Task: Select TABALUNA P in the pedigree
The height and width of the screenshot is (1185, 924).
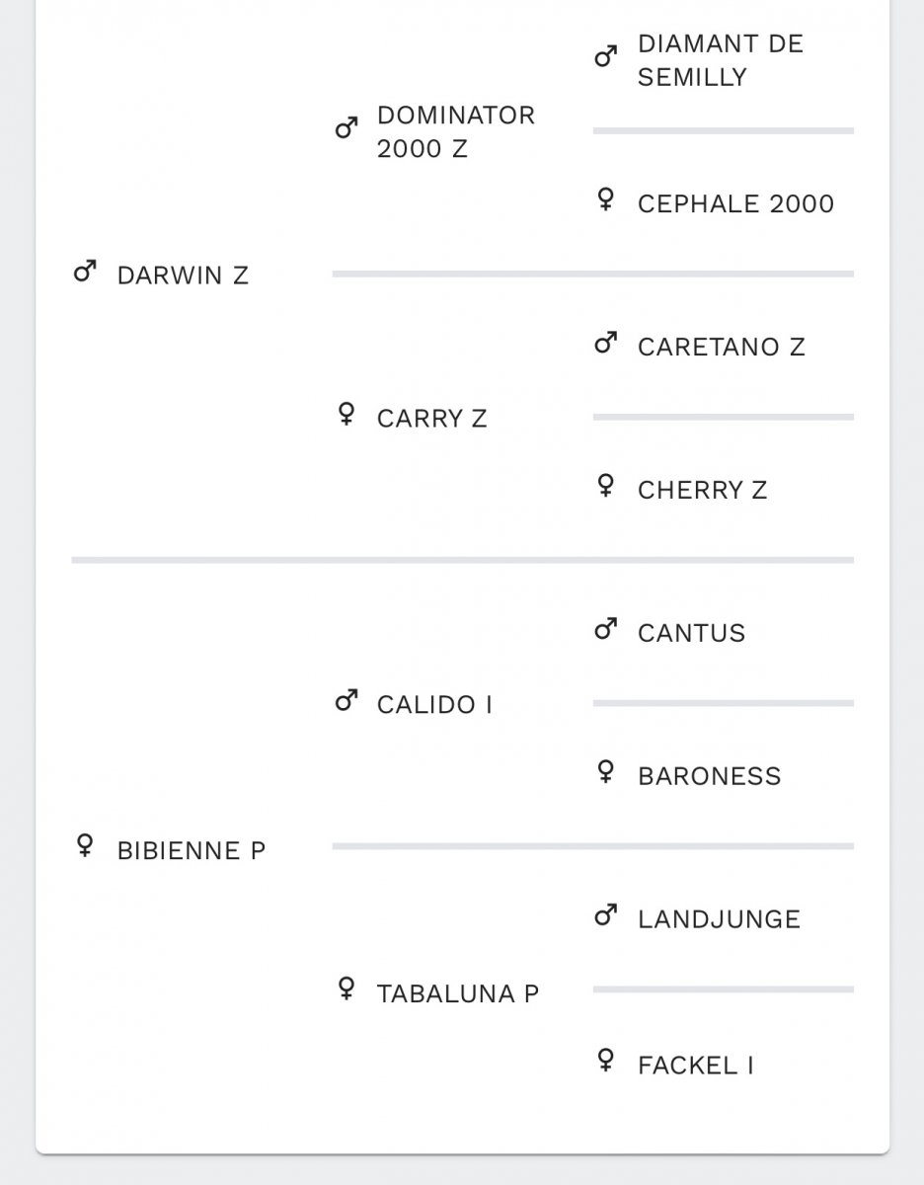Action: [458, 994]
